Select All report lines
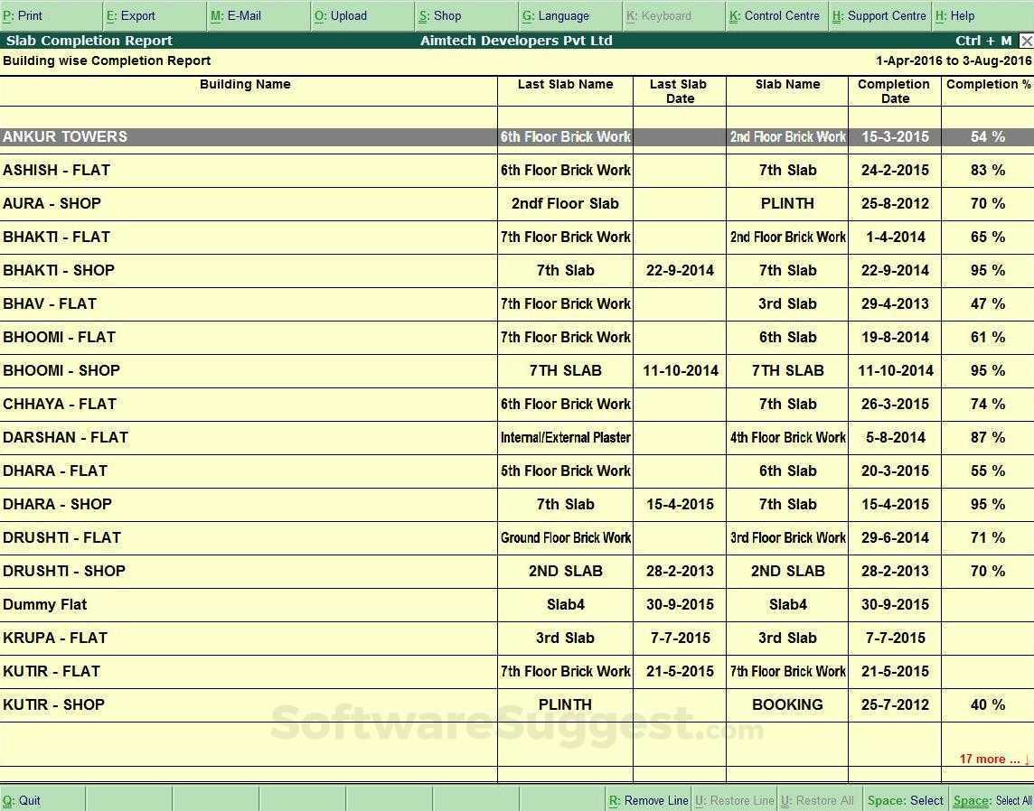 pos(992,800)
